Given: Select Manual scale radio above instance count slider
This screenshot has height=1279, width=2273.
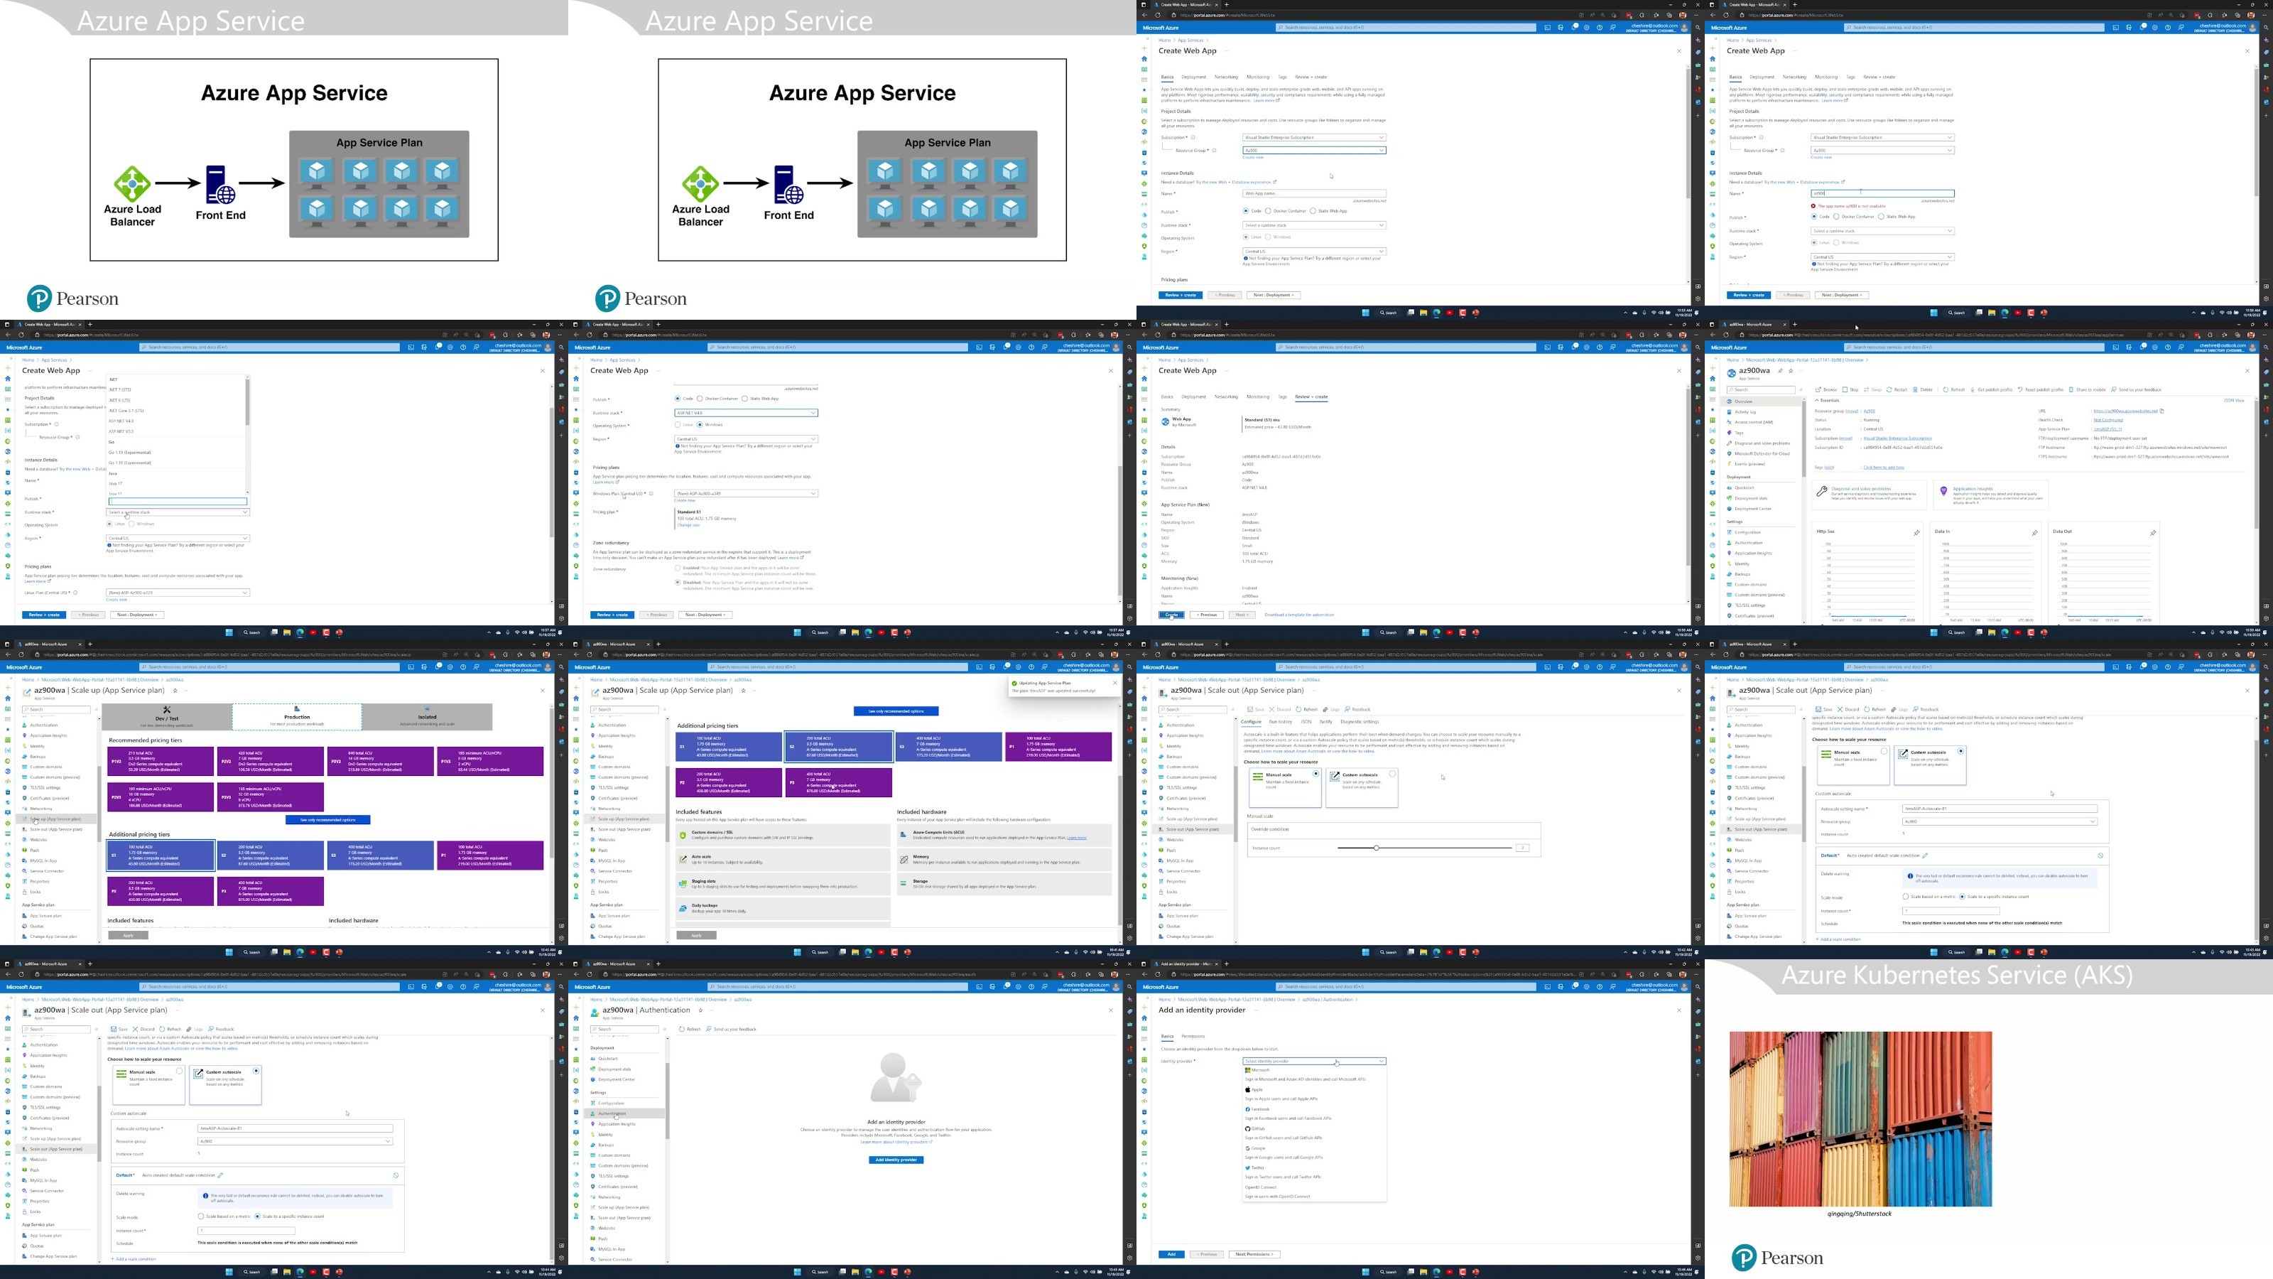Looking at the screenshot, I should click(1316, 774).
